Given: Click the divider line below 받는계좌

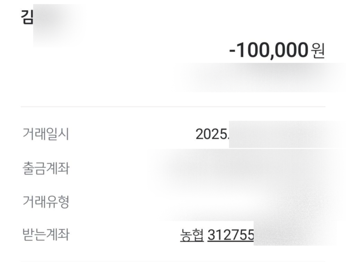Looking at the screenshot, I should coord(173,261).
